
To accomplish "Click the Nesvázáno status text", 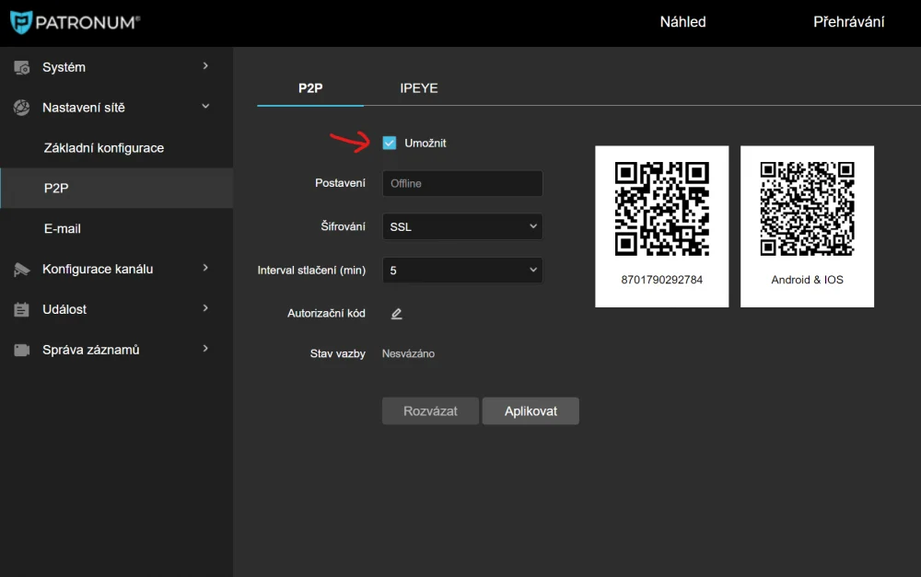I will (408, 353).
